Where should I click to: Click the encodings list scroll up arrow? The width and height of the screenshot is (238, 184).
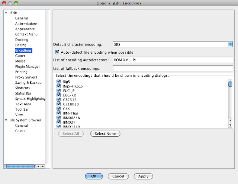pos(230,120)
